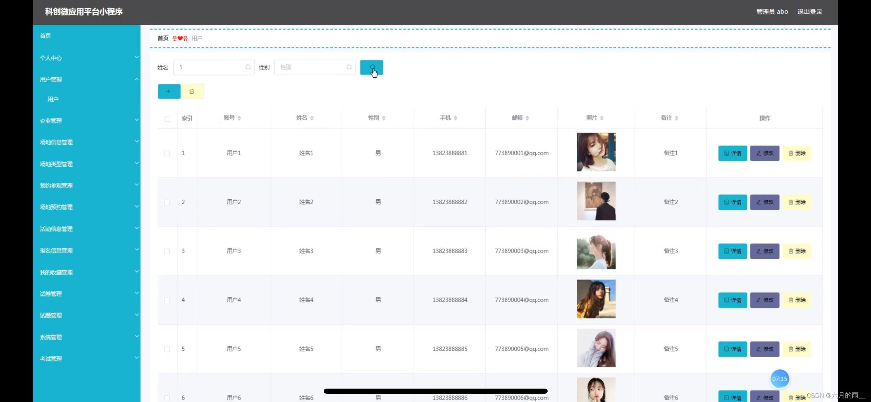Click the plus add-user button
The width and height of the screenshot is (871, 402).
coord(169,91)
